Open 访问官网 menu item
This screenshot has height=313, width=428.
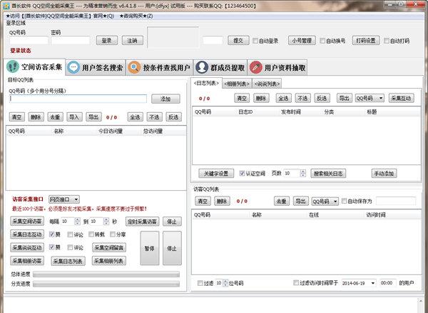point(60,16)
